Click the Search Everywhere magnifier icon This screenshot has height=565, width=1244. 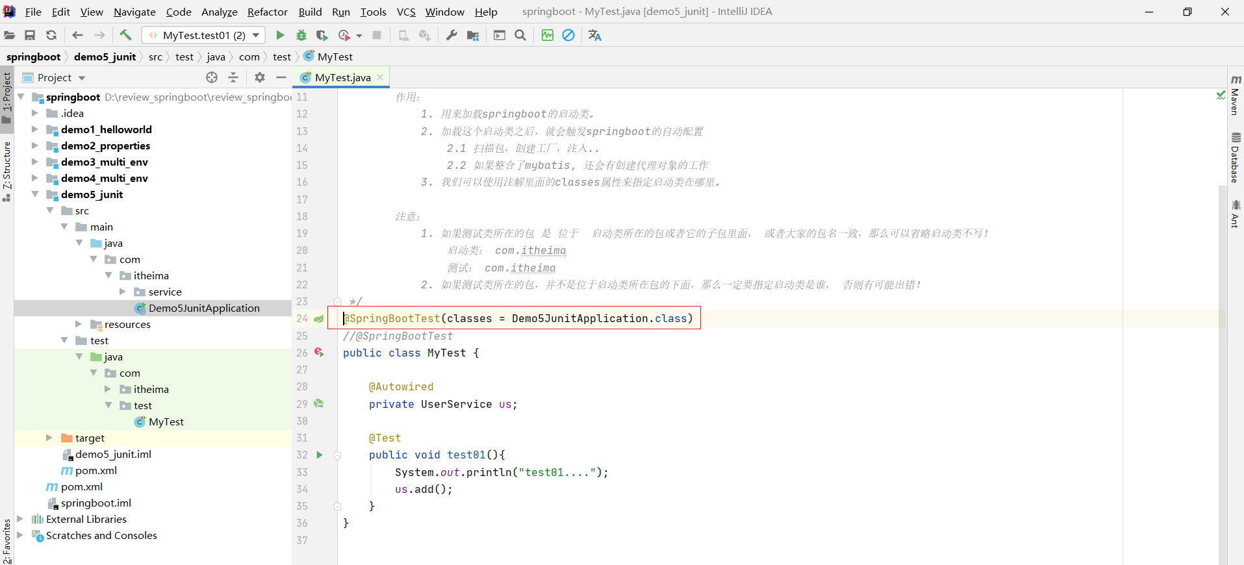click(520, 35)
